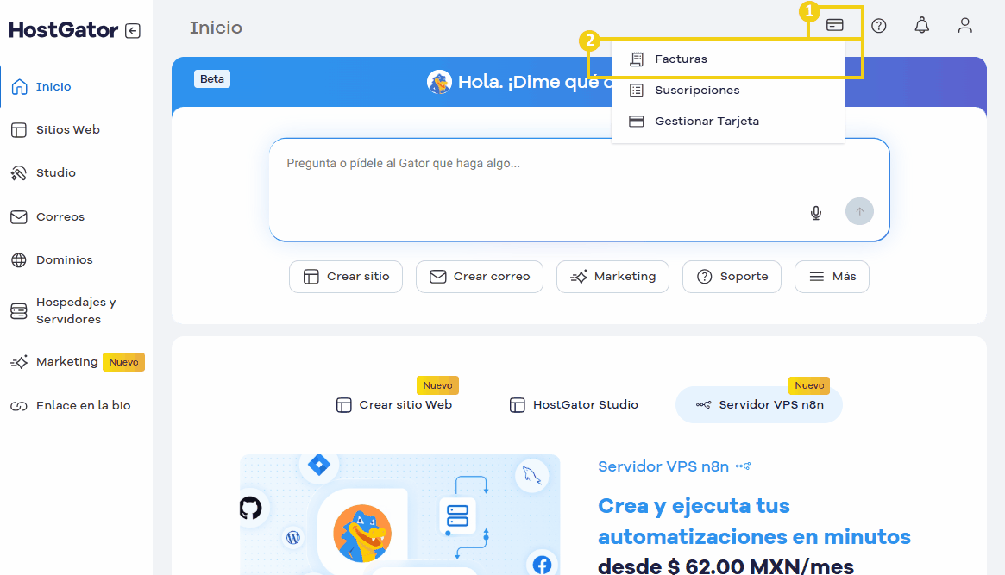Click the Crear correo quick button
1005x575 pixels.
click(479, 277)
